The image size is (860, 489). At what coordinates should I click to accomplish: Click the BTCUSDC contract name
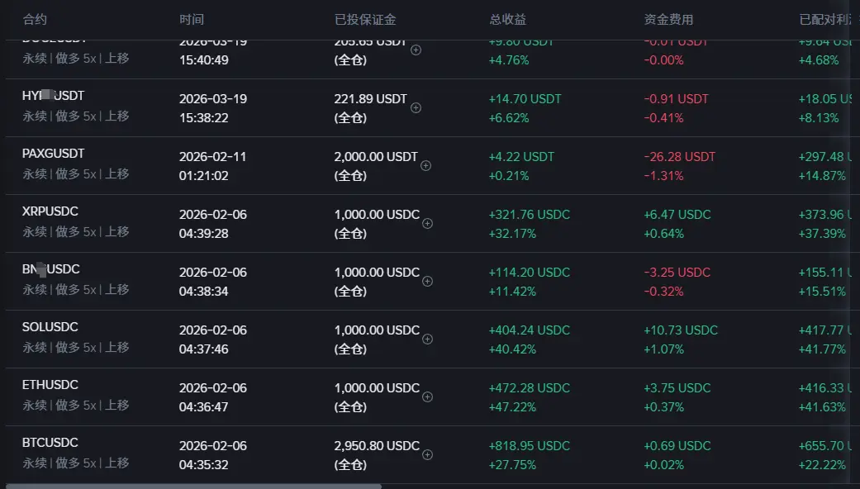[50, 443]
